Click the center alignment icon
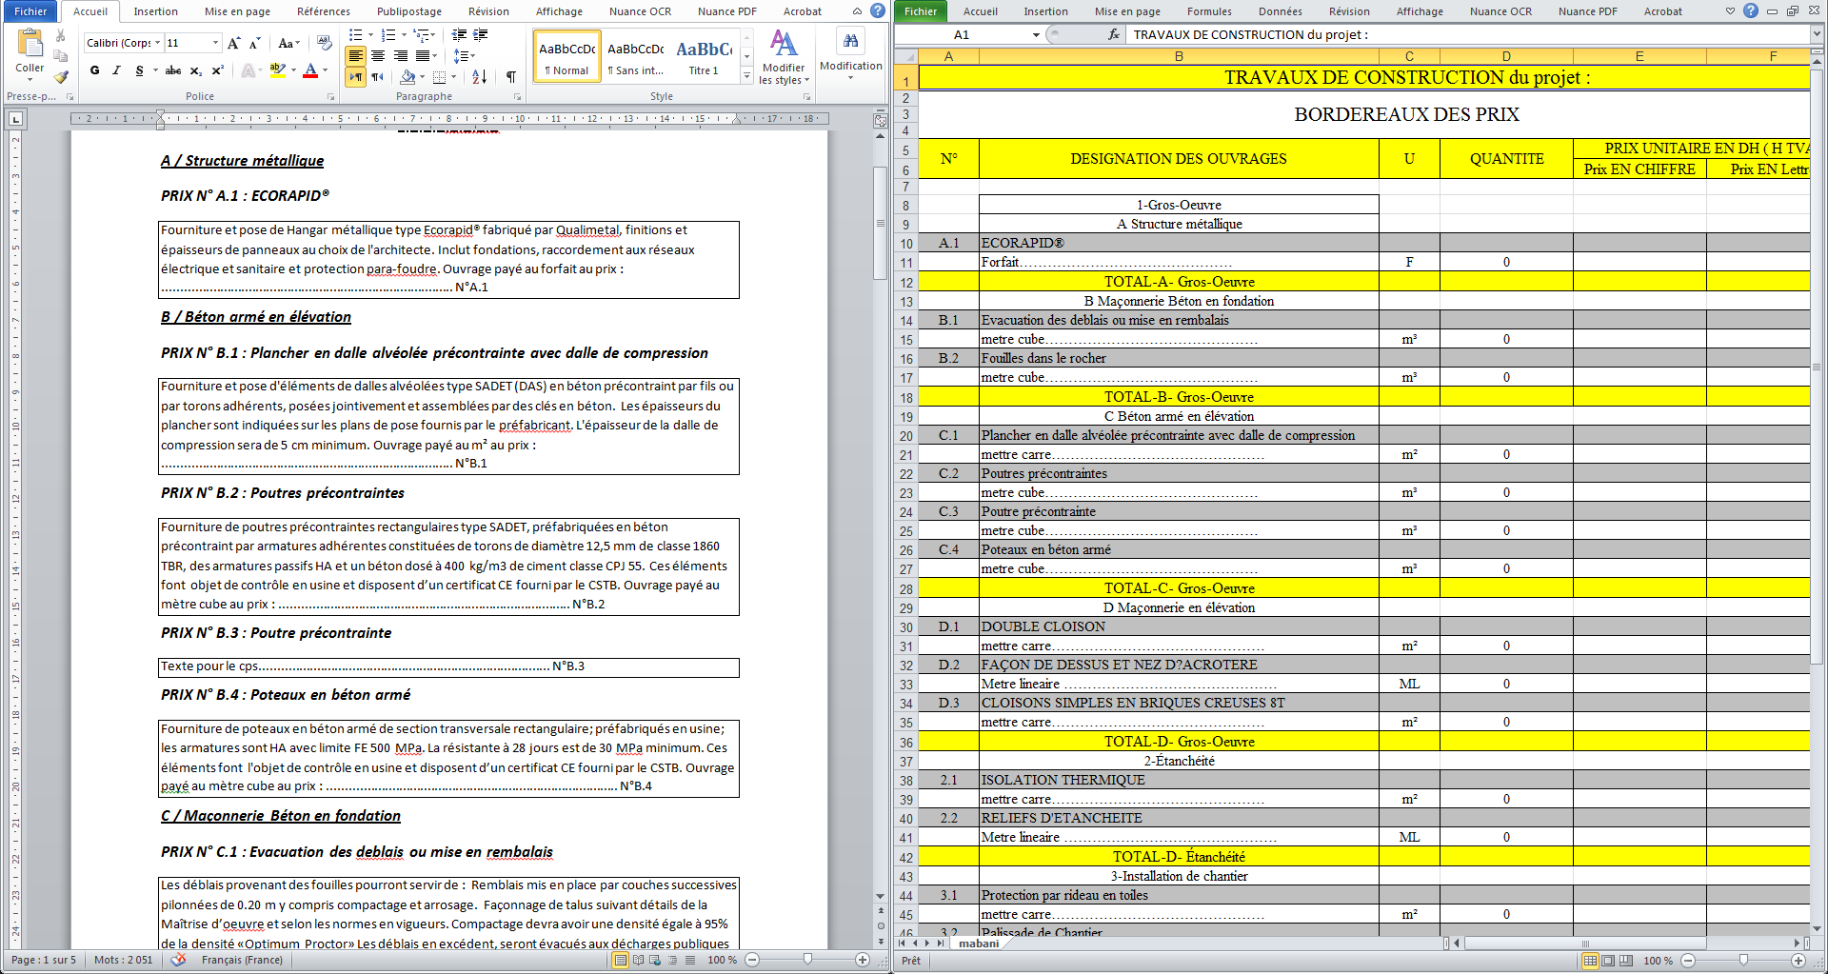 (378, 56)
